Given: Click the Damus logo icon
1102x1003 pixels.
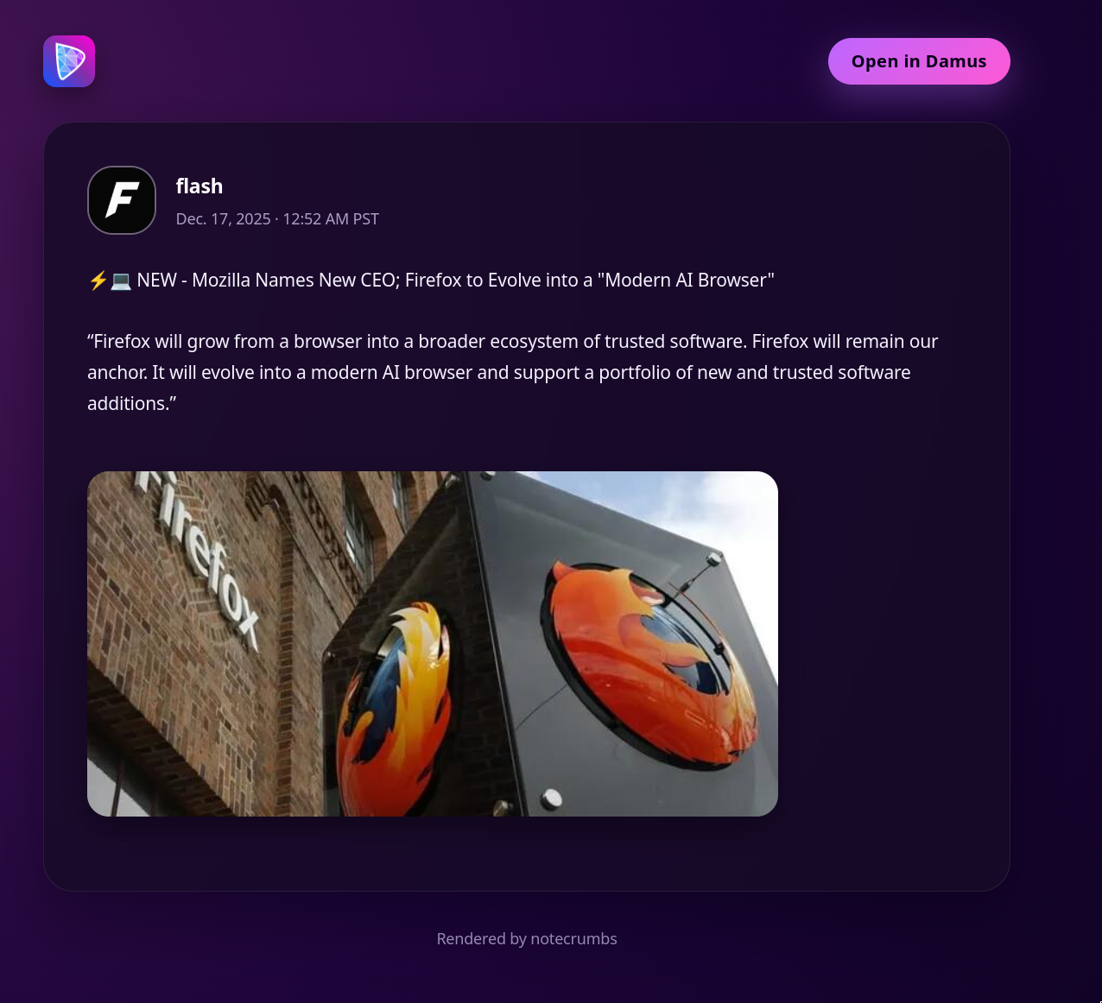Looking at the screenshot, I should coord(69,61).
